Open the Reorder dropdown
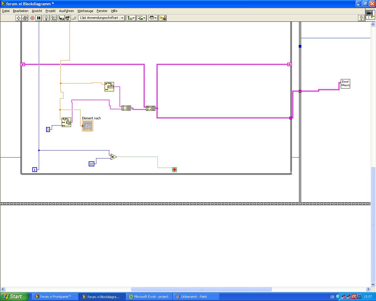The image size is (376, 301). click(153, 18)
